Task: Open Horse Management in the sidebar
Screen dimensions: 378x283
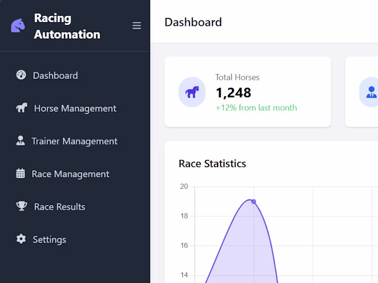Action: (x=75, y=108)
